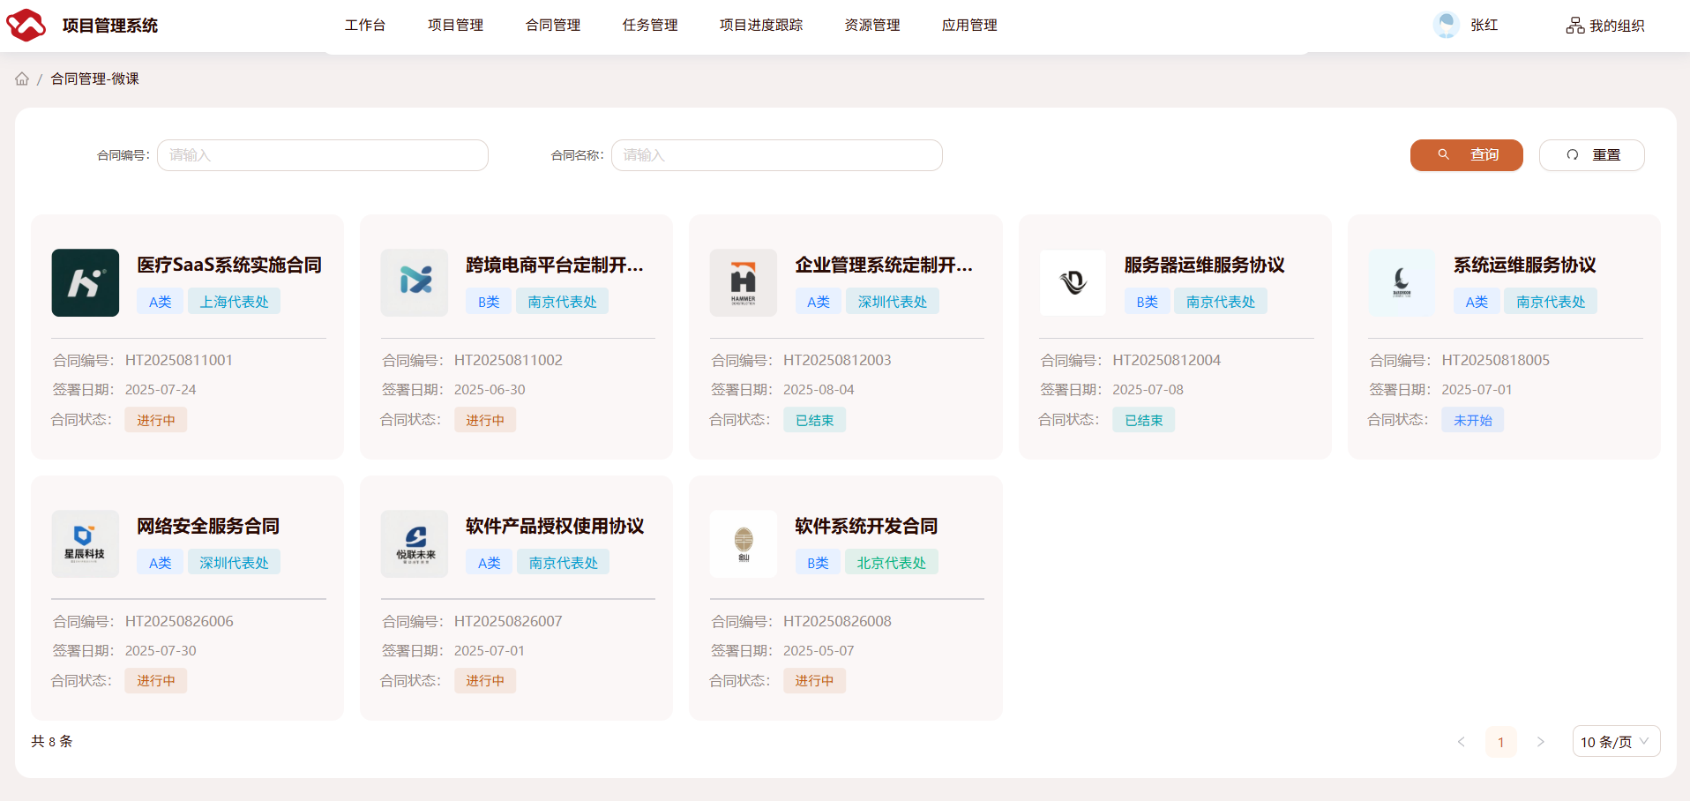The width and height of the screenshot is (1690, 801).
Task: Select the A类 tag on 医疗SaaS系统实施合同 card
Action: (160, 301)
